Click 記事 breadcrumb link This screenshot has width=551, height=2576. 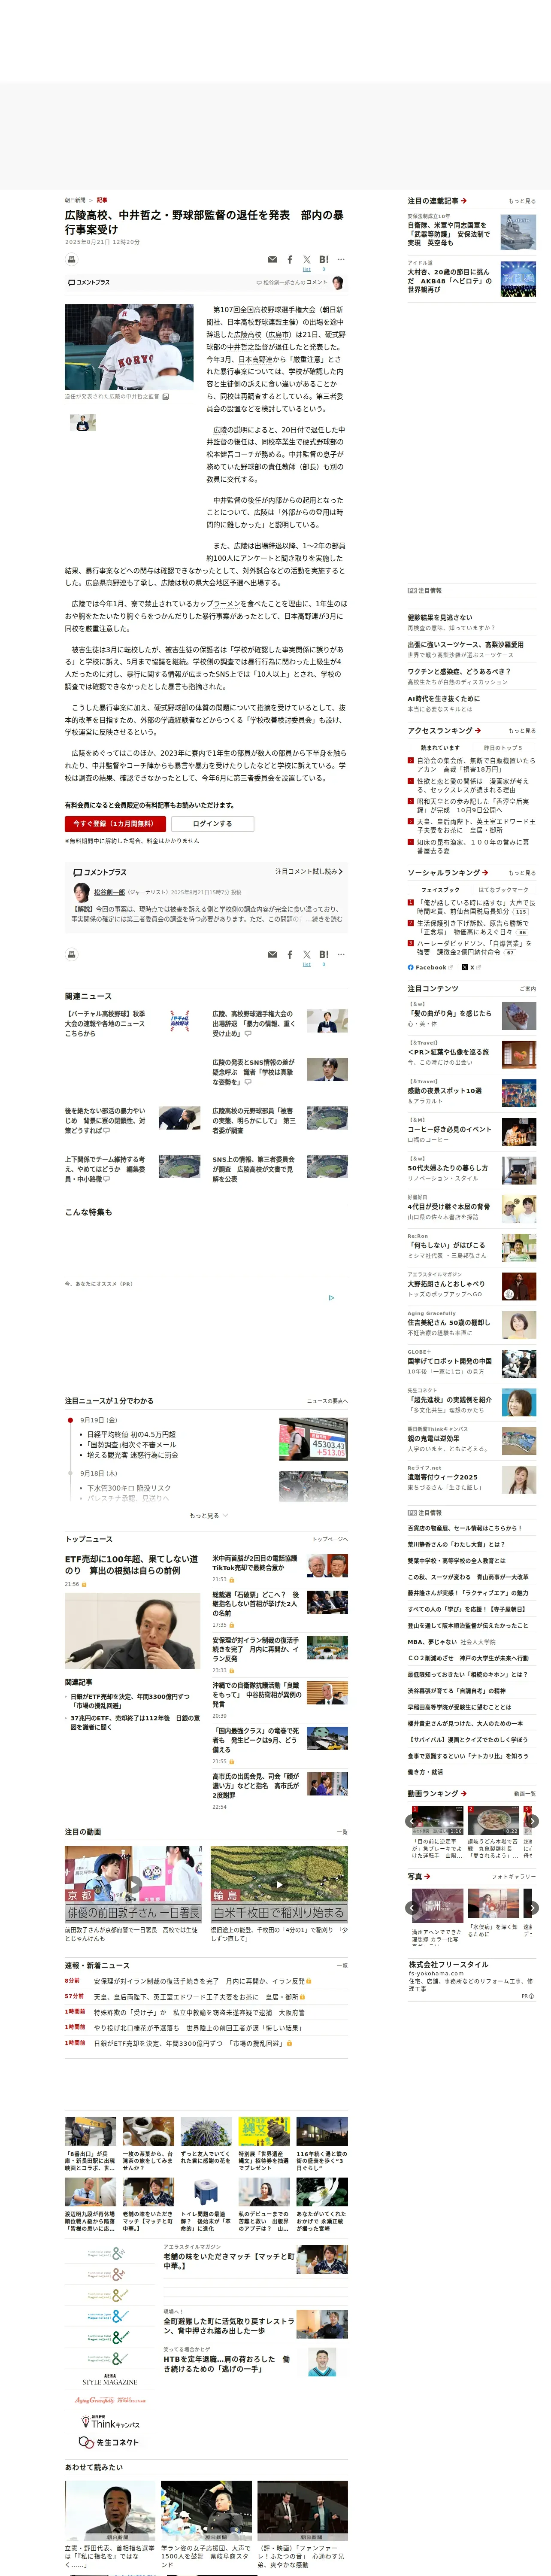tap(102, 200)
